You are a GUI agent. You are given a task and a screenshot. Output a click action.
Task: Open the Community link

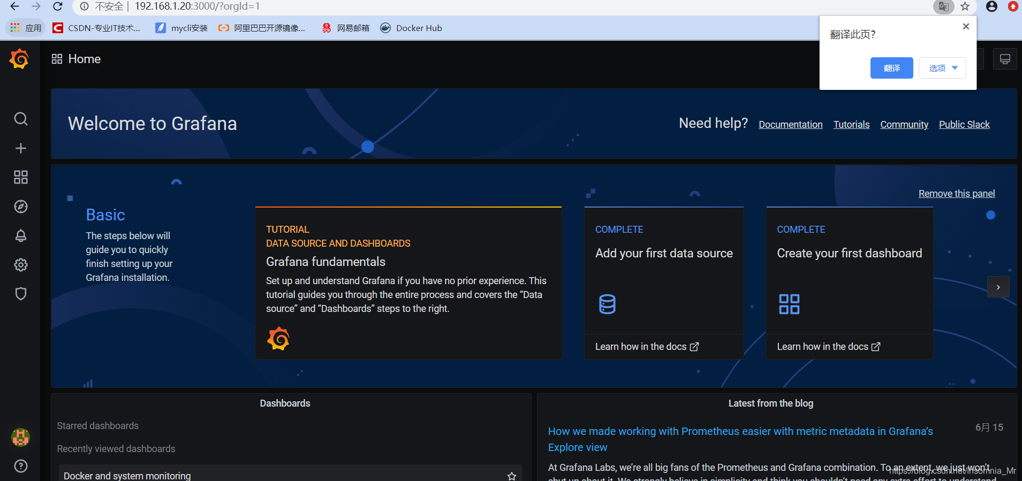pos(904,125)
